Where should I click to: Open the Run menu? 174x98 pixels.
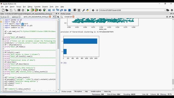pyautogui.click(x=24, y=7)
